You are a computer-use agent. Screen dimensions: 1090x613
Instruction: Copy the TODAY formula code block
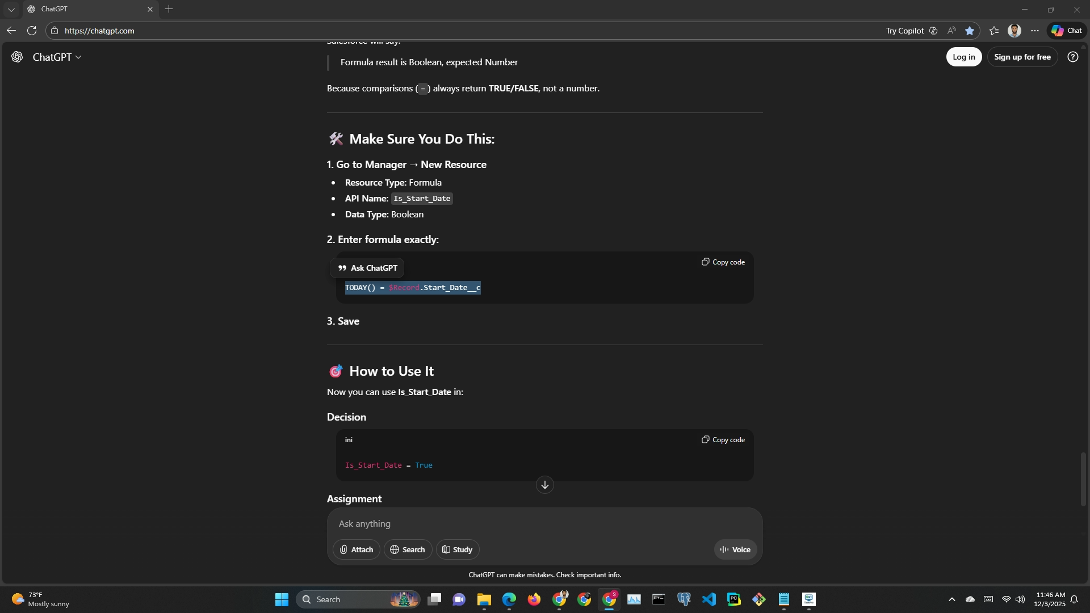[x=723, y=262]
